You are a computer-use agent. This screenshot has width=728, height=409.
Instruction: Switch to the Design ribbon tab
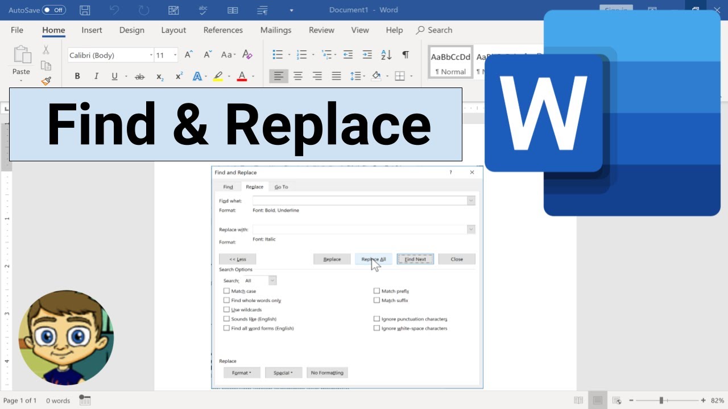pyautogui.click(x=131, y=30)
